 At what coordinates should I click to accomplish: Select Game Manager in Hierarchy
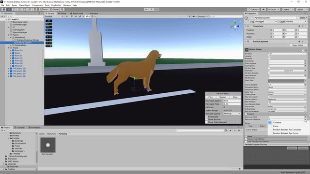coord(19,25)
